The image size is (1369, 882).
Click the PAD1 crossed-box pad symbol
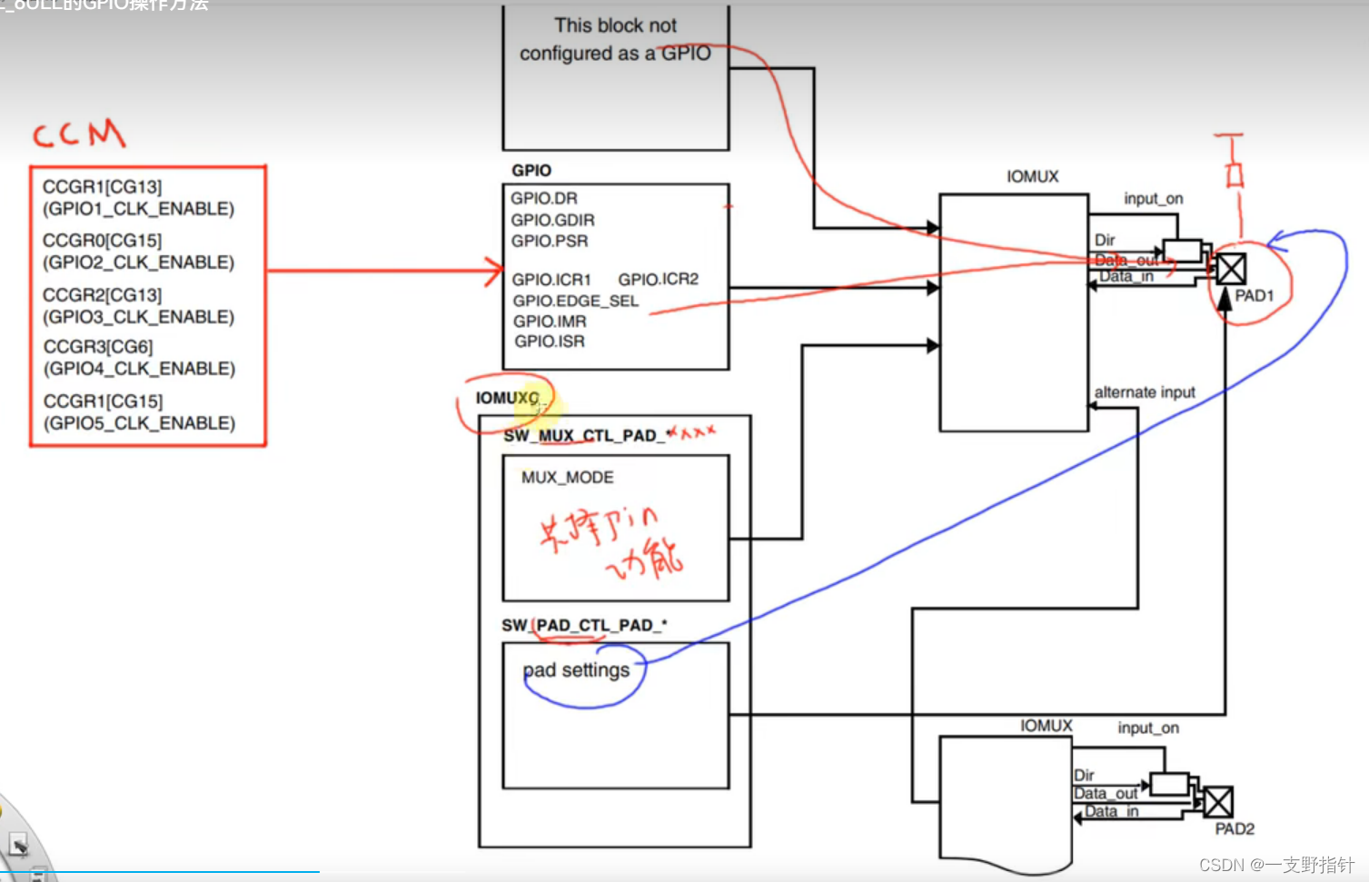click(1230, 269)
